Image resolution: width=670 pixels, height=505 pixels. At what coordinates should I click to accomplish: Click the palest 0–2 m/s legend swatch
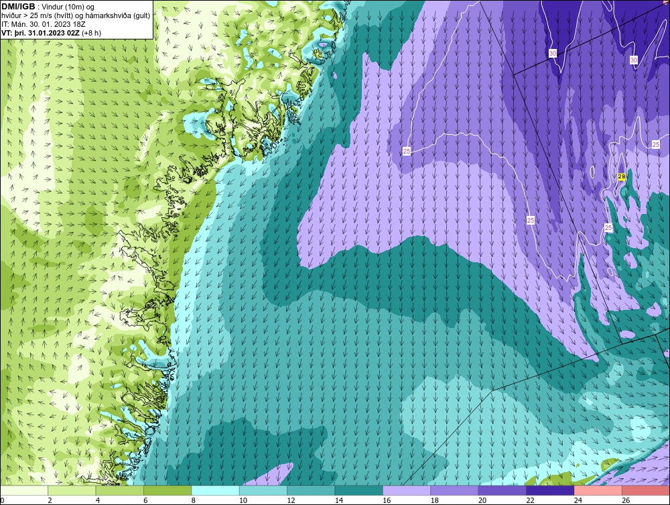tap(24, 490)
